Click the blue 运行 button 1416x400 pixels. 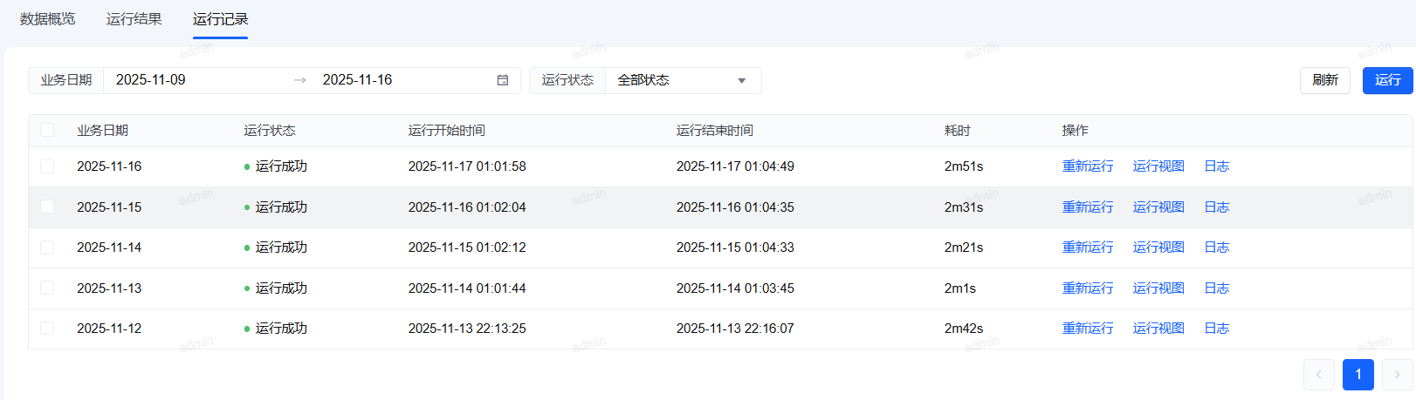(1388, 80)
